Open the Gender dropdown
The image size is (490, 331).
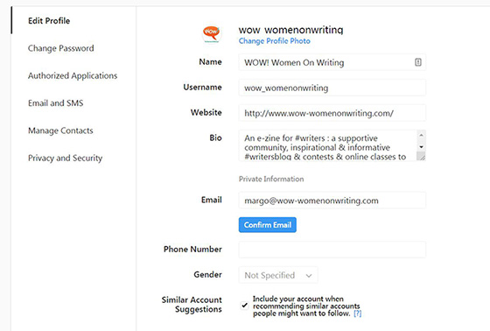point(278,275)
